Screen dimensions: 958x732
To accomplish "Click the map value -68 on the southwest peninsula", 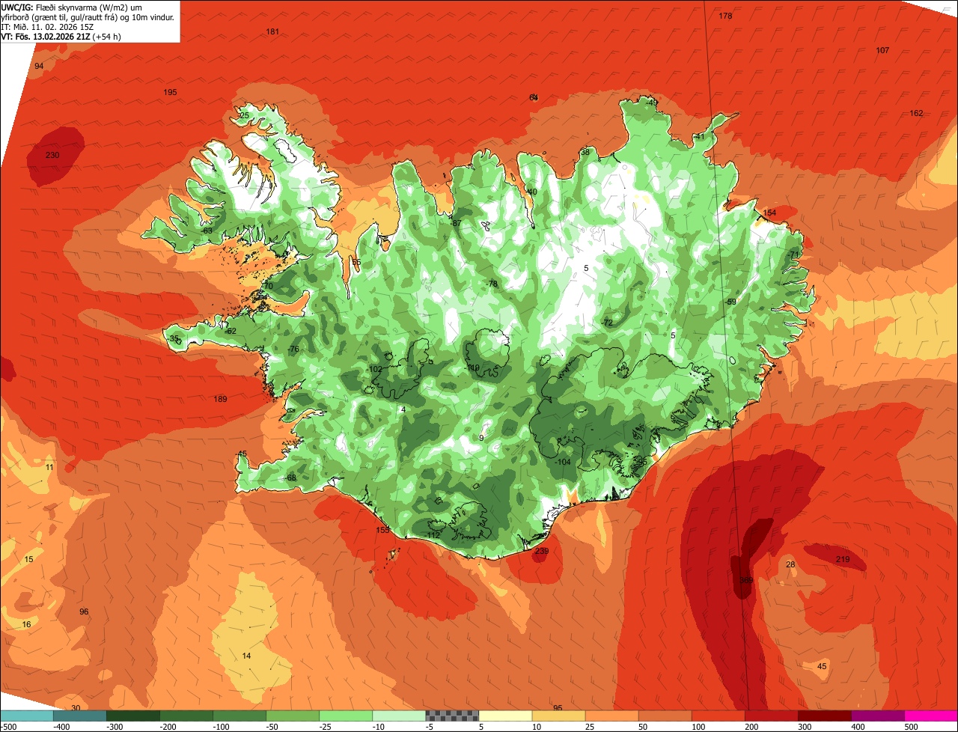I will click(290, 478).
